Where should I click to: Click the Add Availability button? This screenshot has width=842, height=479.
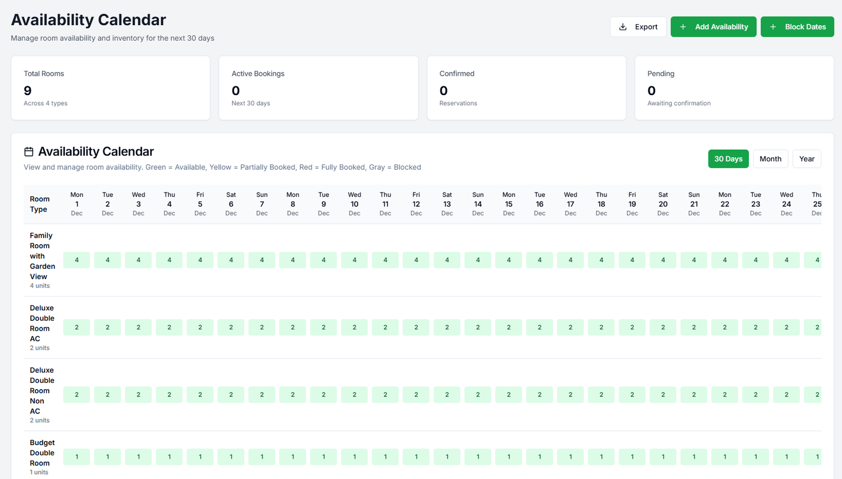click(x=713, y=27)
